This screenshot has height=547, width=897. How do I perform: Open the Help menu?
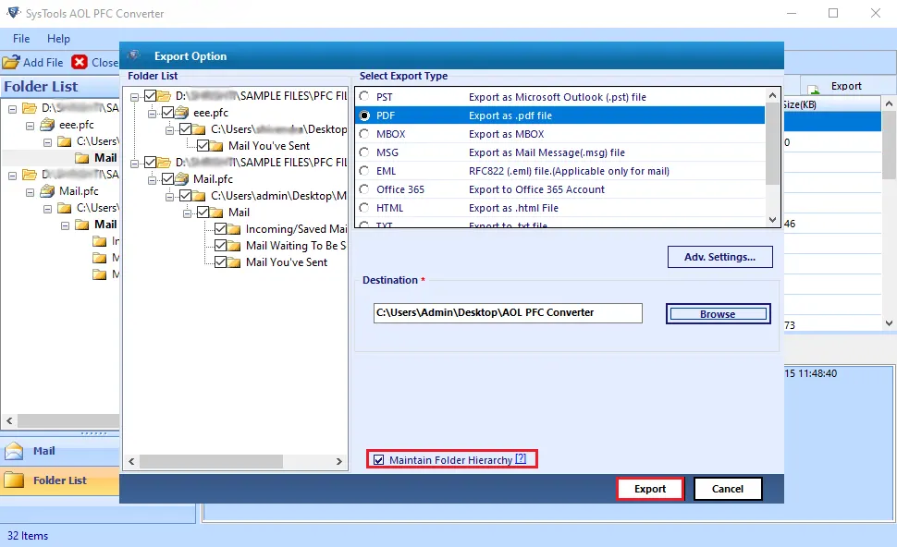[58, 38]
